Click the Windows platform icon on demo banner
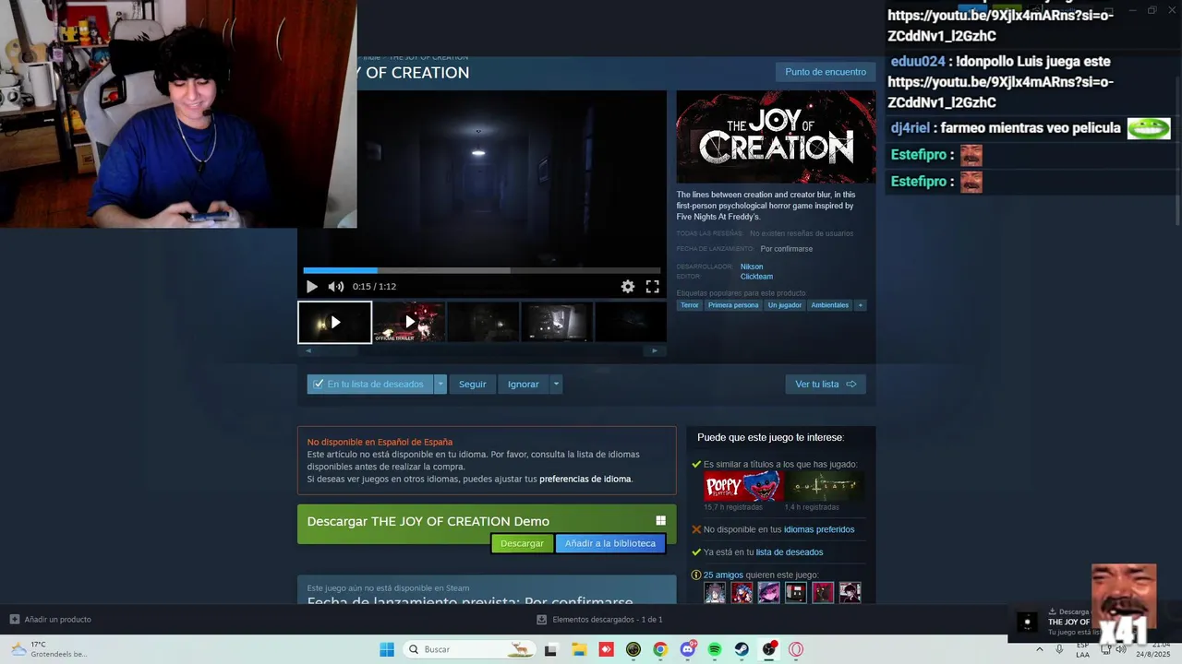1182x664 pixels. pos(660,521)
